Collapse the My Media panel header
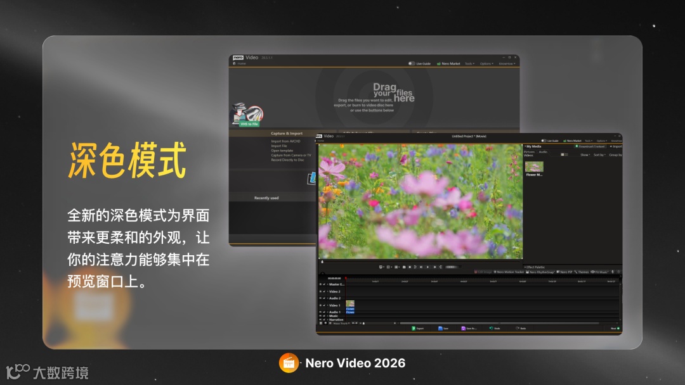This screenshot has width=685, height=385. pyautogui.click(x=533, y=146)
